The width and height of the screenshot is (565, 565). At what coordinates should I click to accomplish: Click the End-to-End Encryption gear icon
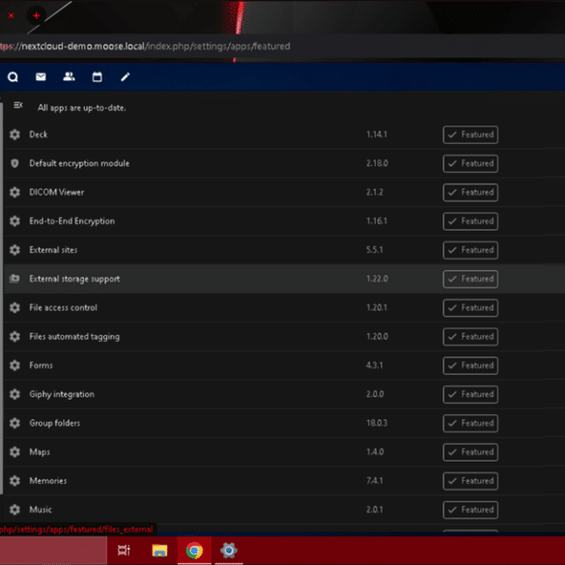coord(14,221)
